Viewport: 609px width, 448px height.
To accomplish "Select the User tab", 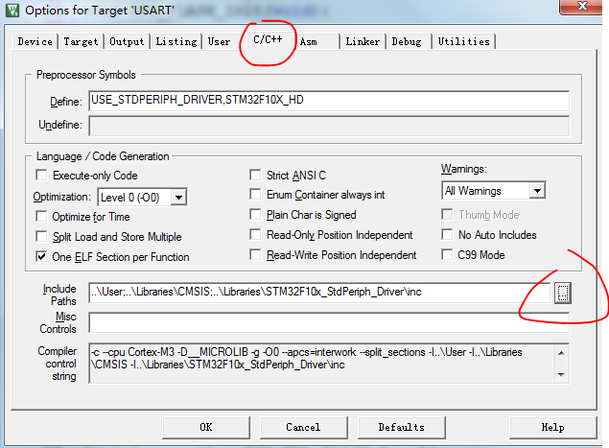I will pos(219,41).
